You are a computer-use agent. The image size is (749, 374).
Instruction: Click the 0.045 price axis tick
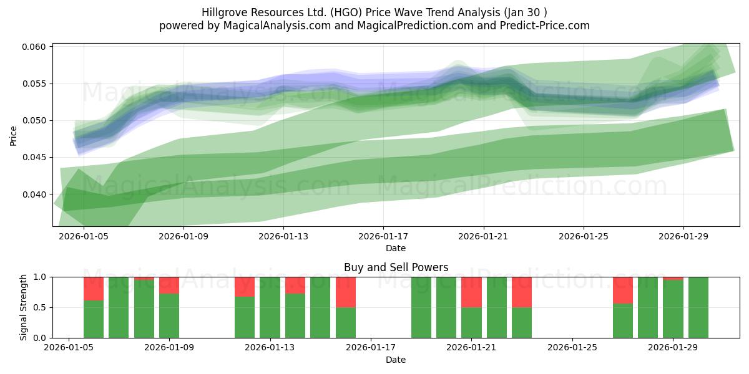35,157
